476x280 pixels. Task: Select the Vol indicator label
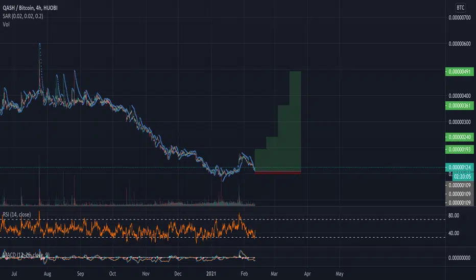pyautogui.click(x=6, y=24)
